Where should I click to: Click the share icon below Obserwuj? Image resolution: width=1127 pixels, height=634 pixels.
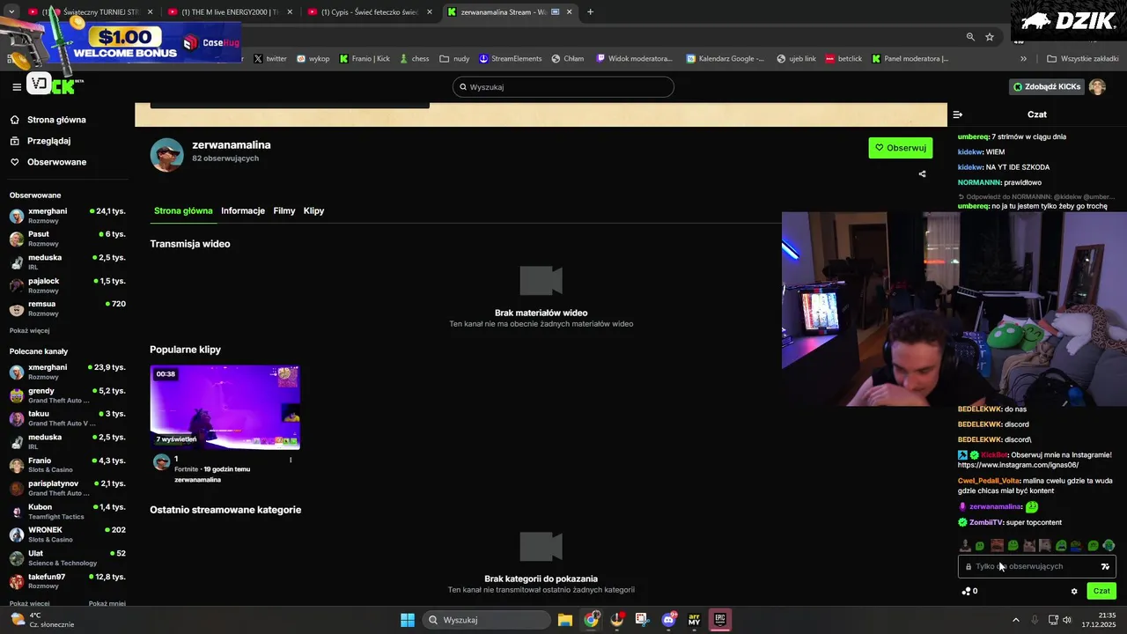[922, 173]
